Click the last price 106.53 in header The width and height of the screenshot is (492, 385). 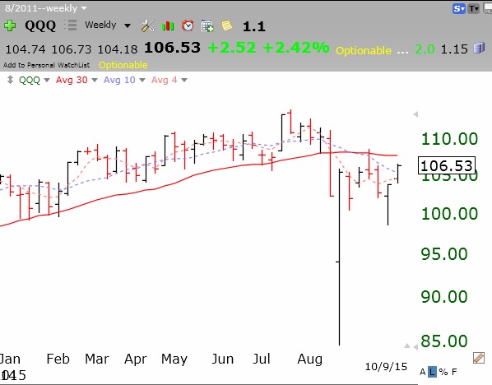(172, 48)
